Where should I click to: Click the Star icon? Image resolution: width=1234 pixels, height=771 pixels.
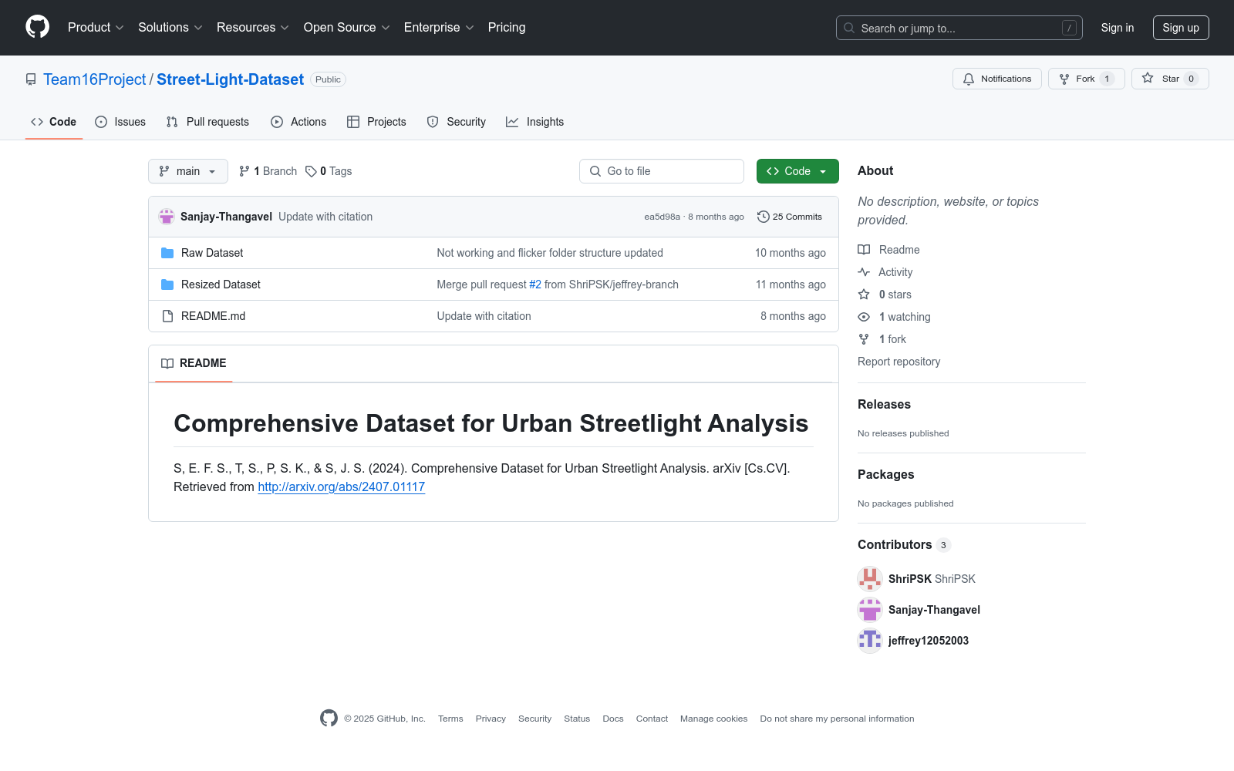pos(1148,79)
